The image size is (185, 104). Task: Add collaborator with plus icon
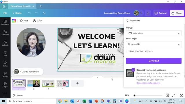click(x=141, y=13)
